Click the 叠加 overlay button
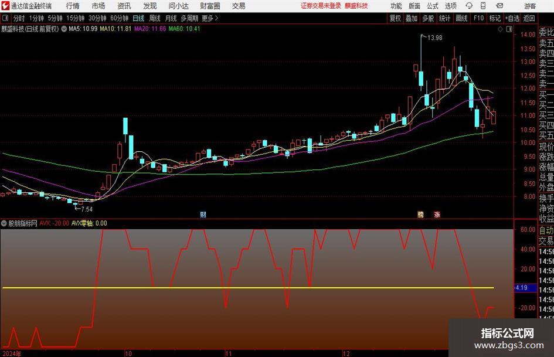This screenshot has height=357, width=554. (x=412, y=18)
